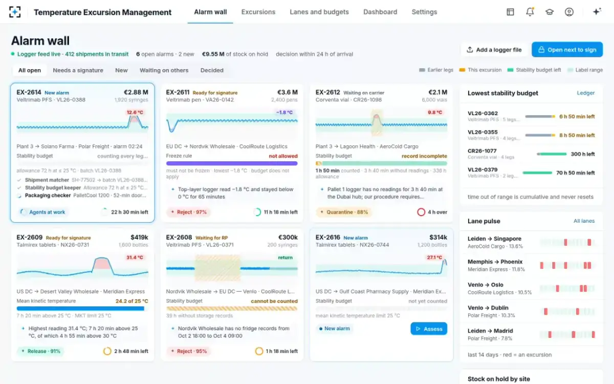
Task: Open the temperature chart on card EX-2614
Action: [82, 123]
